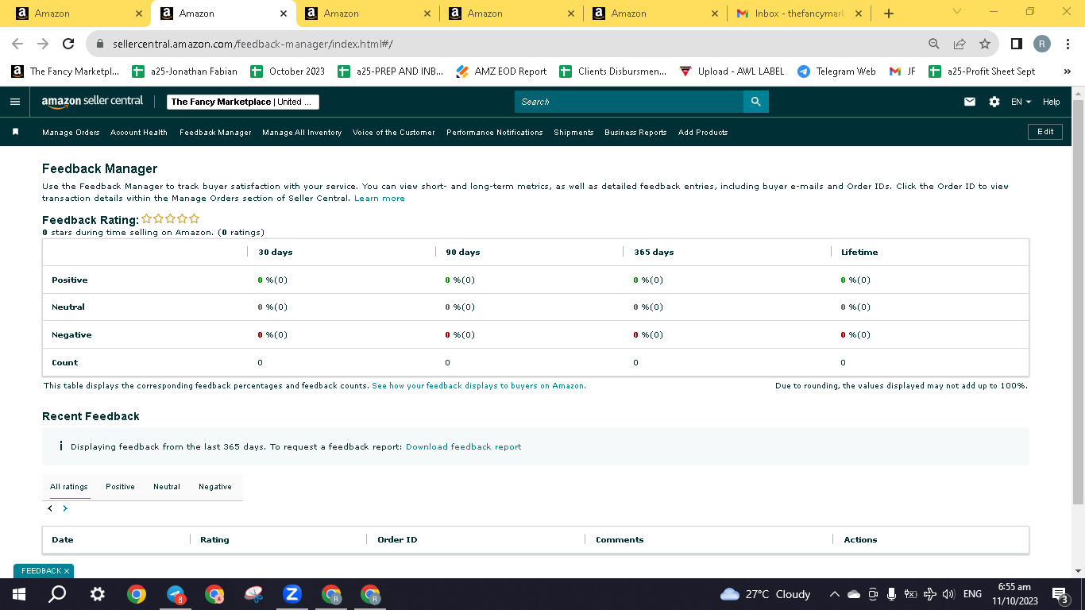Click the Seller Central search field
Screen dimensions: 1085x610
(x=629, y=102)
